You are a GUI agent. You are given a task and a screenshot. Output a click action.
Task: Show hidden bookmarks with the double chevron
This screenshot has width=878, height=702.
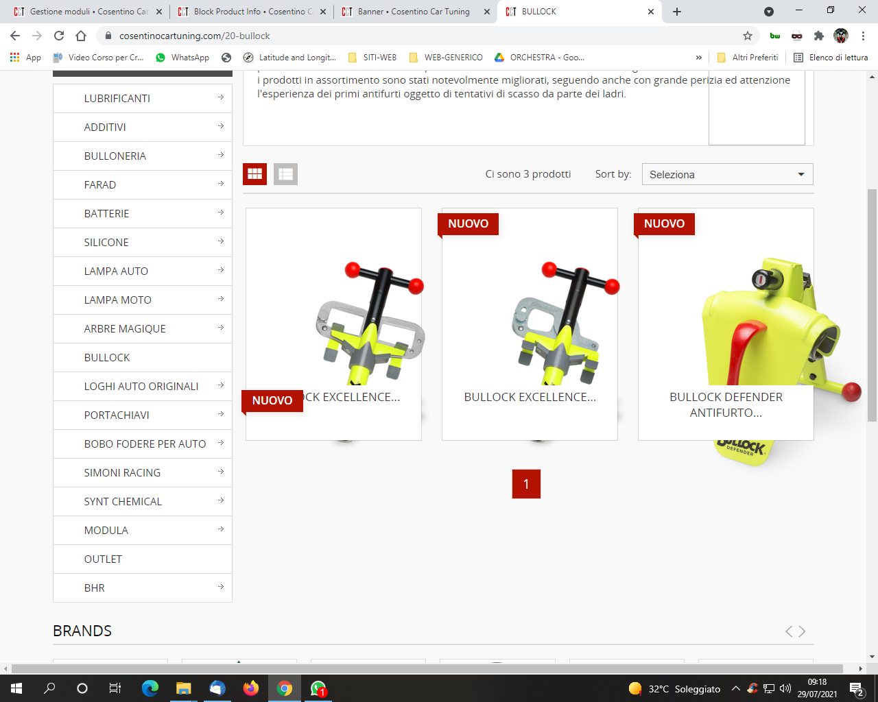[x=699, y=58]
